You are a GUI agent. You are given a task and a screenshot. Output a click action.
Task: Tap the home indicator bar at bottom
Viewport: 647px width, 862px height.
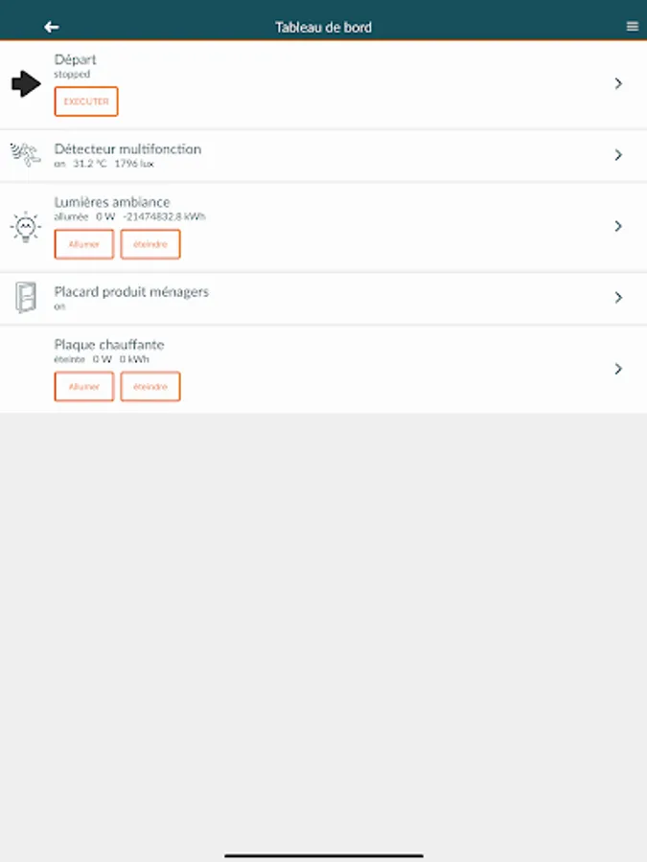(x=323, y=854)
